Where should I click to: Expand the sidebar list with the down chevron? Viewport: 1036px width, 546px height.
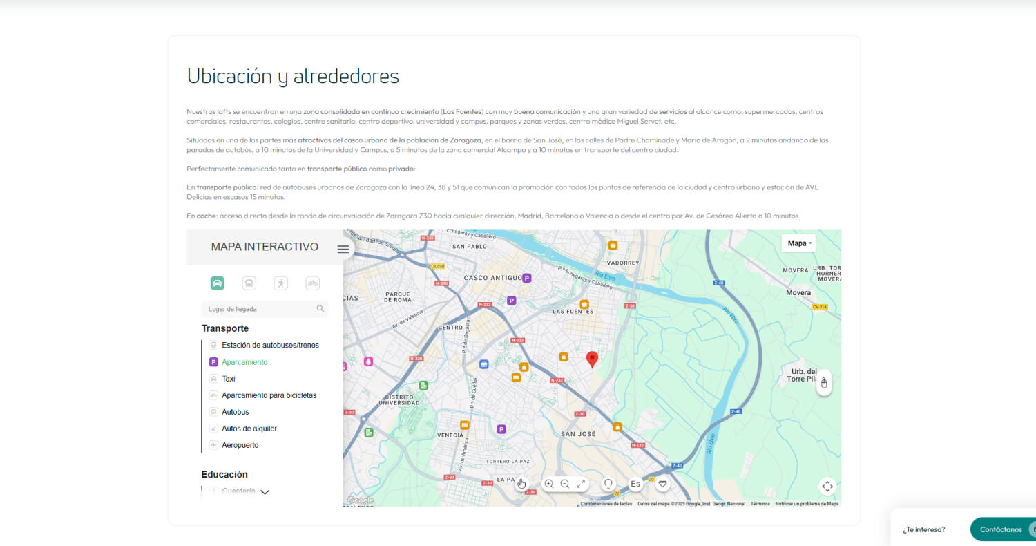pyautogui.click(x=265, y=492)
